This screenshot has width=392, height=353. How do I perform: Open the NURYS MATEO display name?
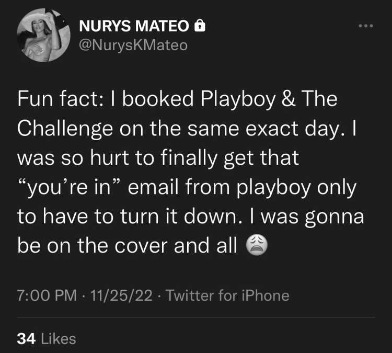[x=134, y=26]
